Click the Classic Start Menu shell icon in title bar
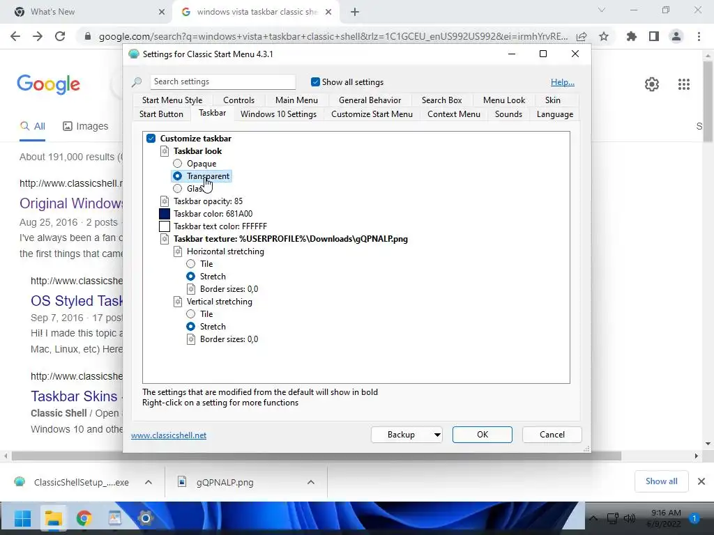This screenshot has height=535, width=714. (x=133, y=54)
